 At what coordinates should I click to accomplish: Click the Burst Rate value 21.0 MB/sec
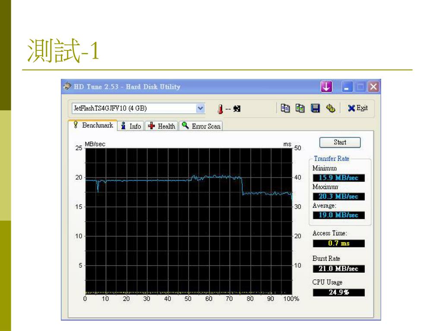coord(338,269)
